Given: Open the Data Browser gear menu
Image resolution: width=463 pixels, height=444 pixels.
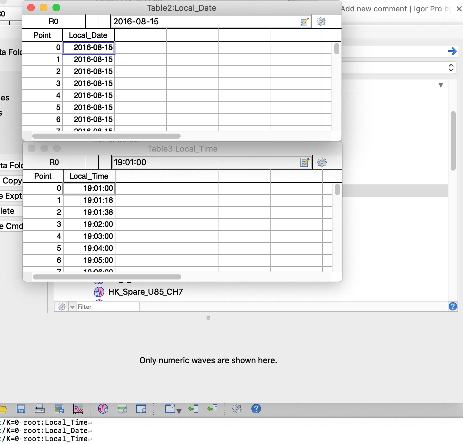Looking at the screenshot, I should tap(61, 306).
